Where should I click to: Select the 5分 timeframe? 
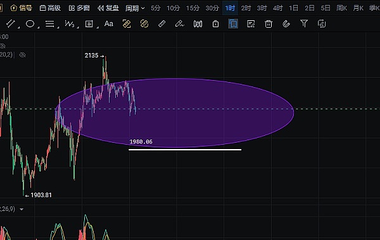pos(156,8)
